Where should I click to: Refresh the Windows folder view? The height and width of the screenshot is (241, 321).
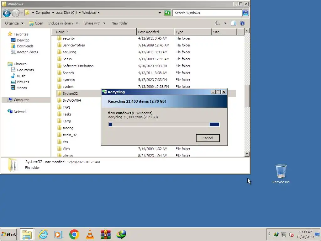[167, 13]
